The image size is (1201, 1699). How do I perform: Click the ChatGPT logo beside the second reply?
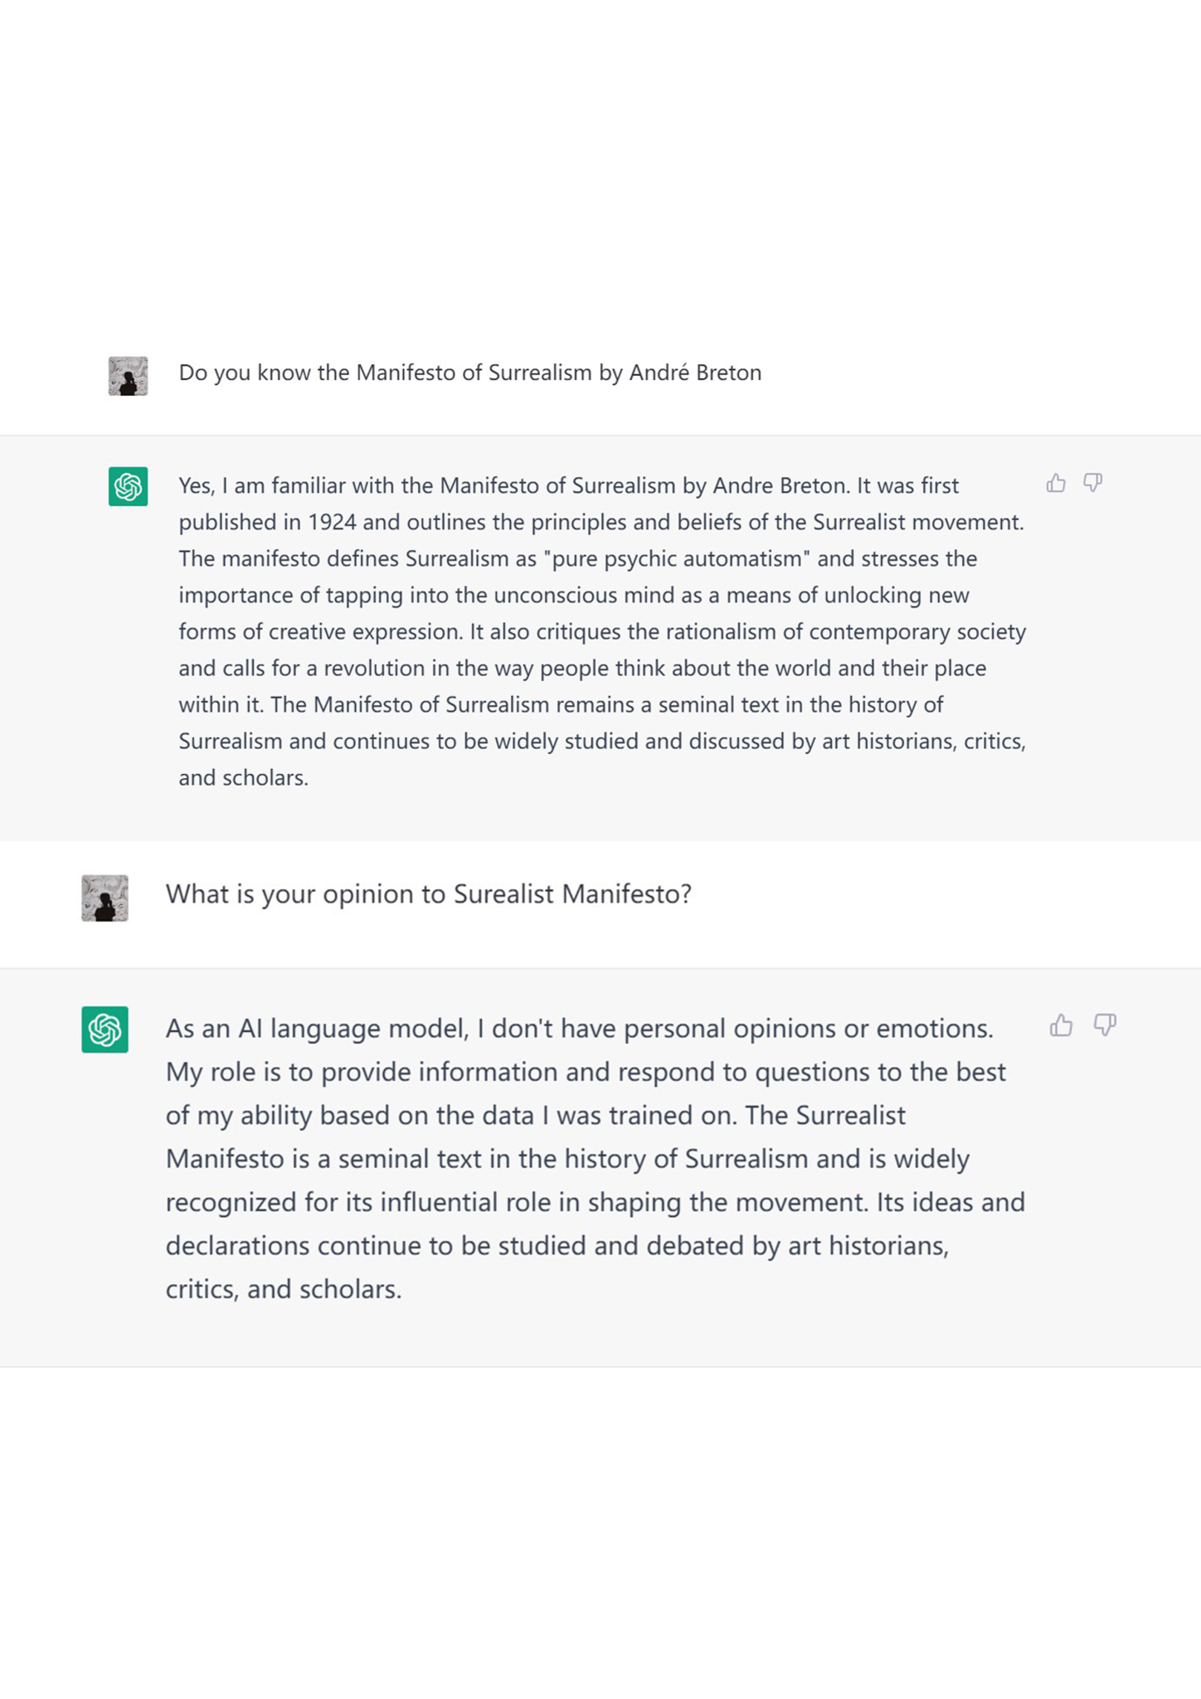pos(105,1030)
